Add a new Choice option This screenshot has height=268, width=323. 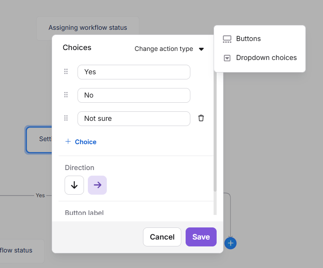(x=81, y=142)
